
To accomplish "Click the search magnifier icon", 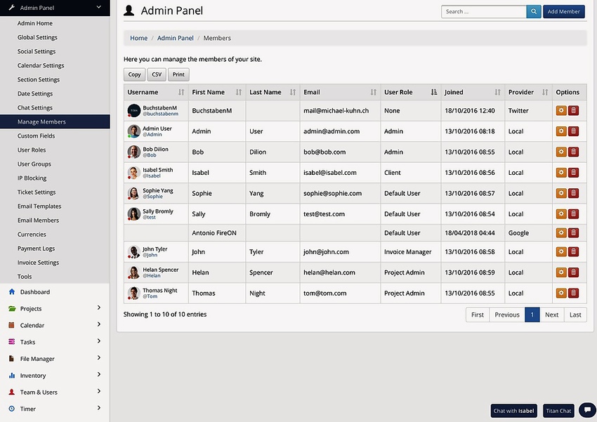I will (x=534, y=11).
